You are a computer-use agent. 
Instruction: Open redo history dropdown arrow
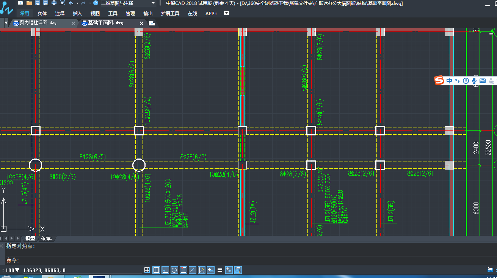pyautogui.click(x=90, y=3)
